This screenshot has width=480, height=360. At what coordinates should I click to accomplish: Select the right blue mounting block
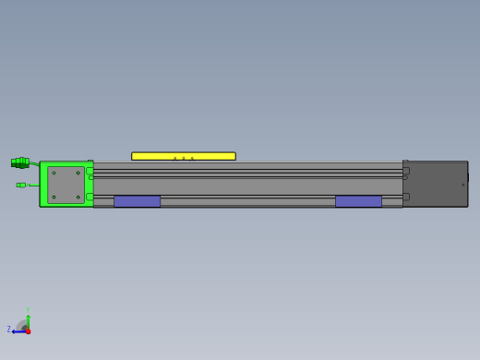coord(358,201)
